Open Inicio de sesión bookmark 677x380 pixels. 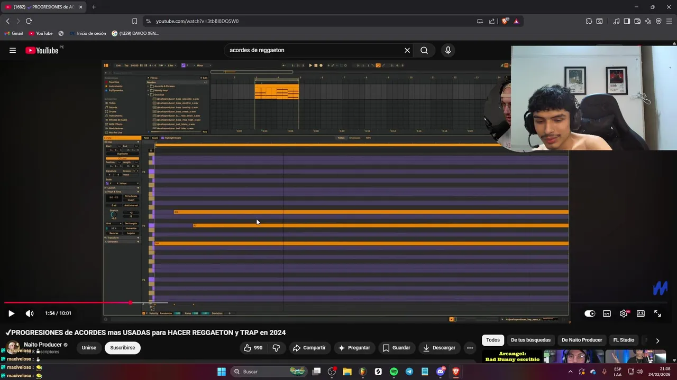point(87,33)
